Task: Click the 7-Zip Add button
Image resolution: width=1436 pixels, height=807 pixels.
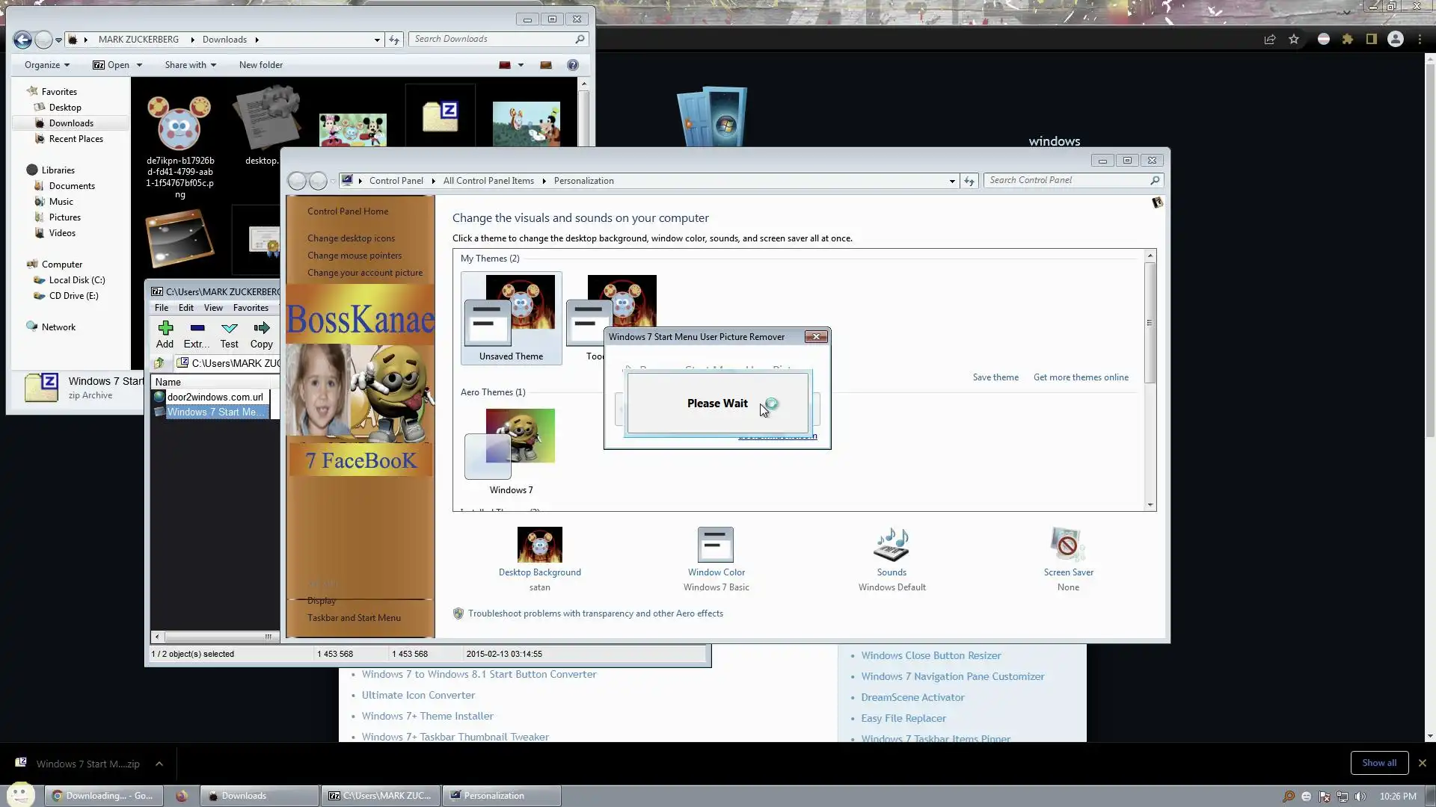Action: click(165, 333)
